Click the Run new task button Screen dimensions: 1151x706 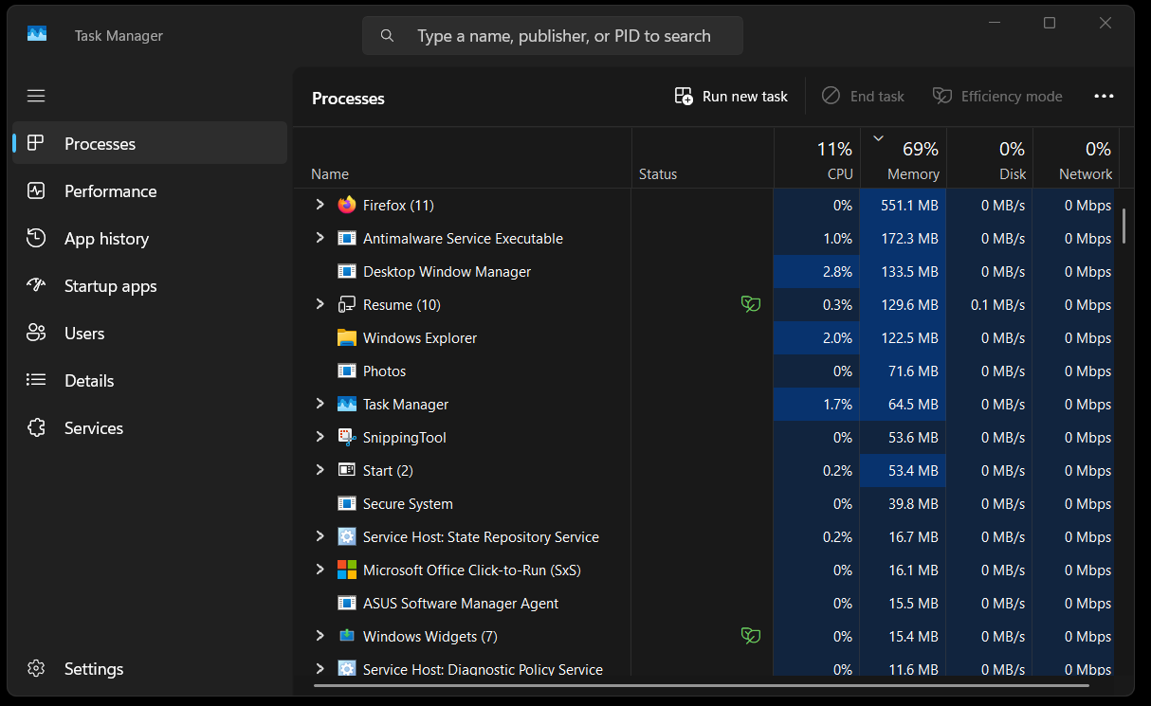click(x=731, y=97)
